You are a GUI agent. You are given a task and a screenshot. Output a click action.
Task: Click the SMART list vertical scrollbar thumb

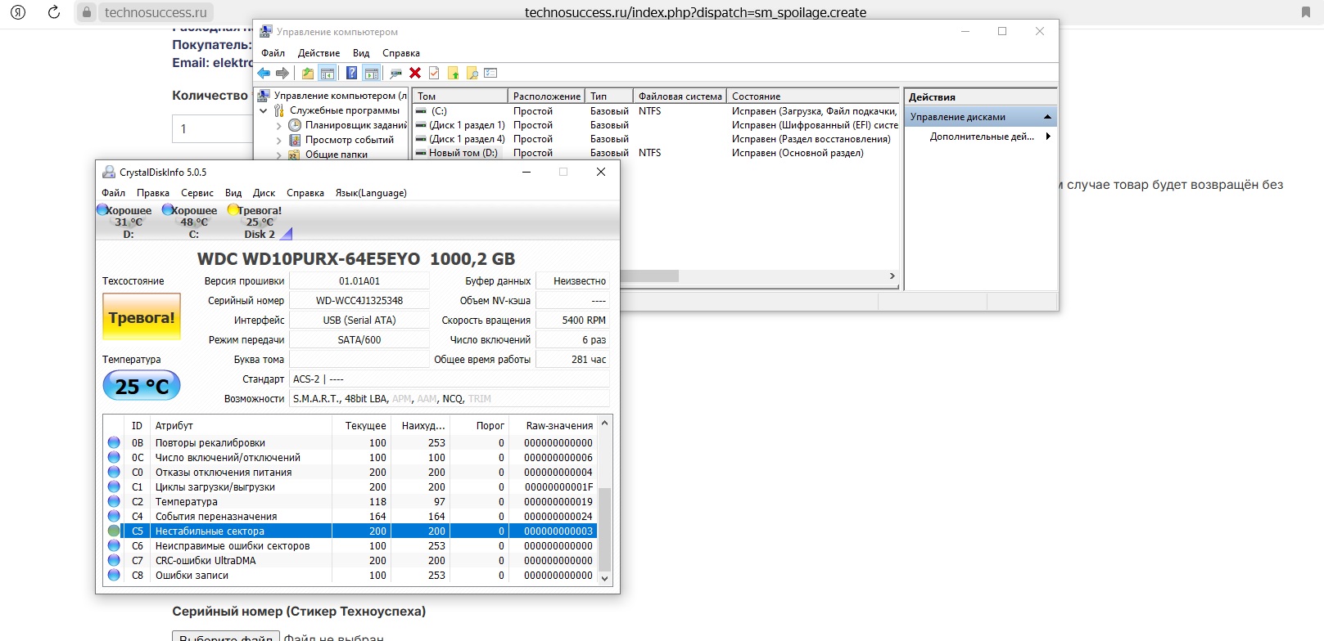[605, 529]
